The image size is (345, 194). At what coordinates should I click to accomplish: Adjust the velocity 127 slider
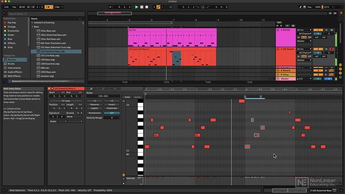point(112,113)
